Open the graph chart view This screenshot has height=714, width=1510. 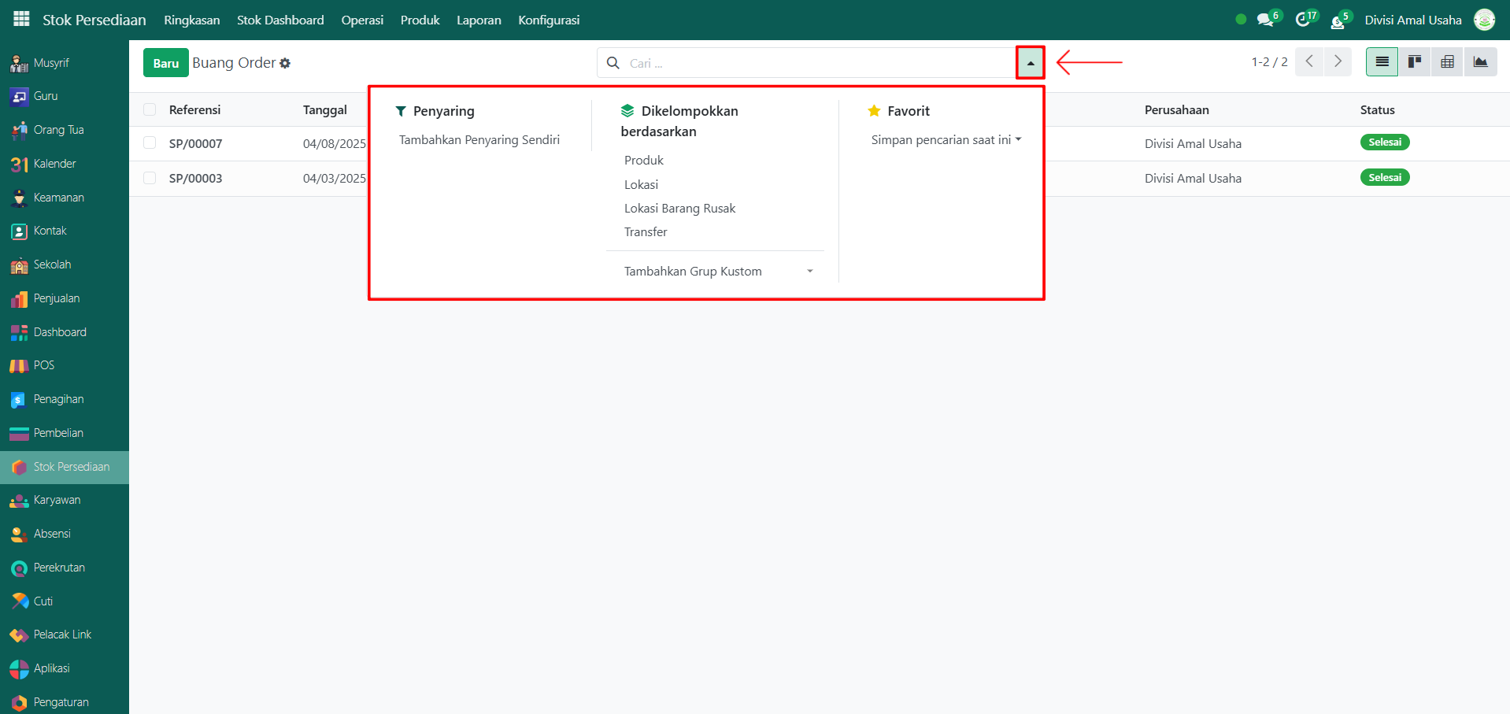coord(1480,62)
